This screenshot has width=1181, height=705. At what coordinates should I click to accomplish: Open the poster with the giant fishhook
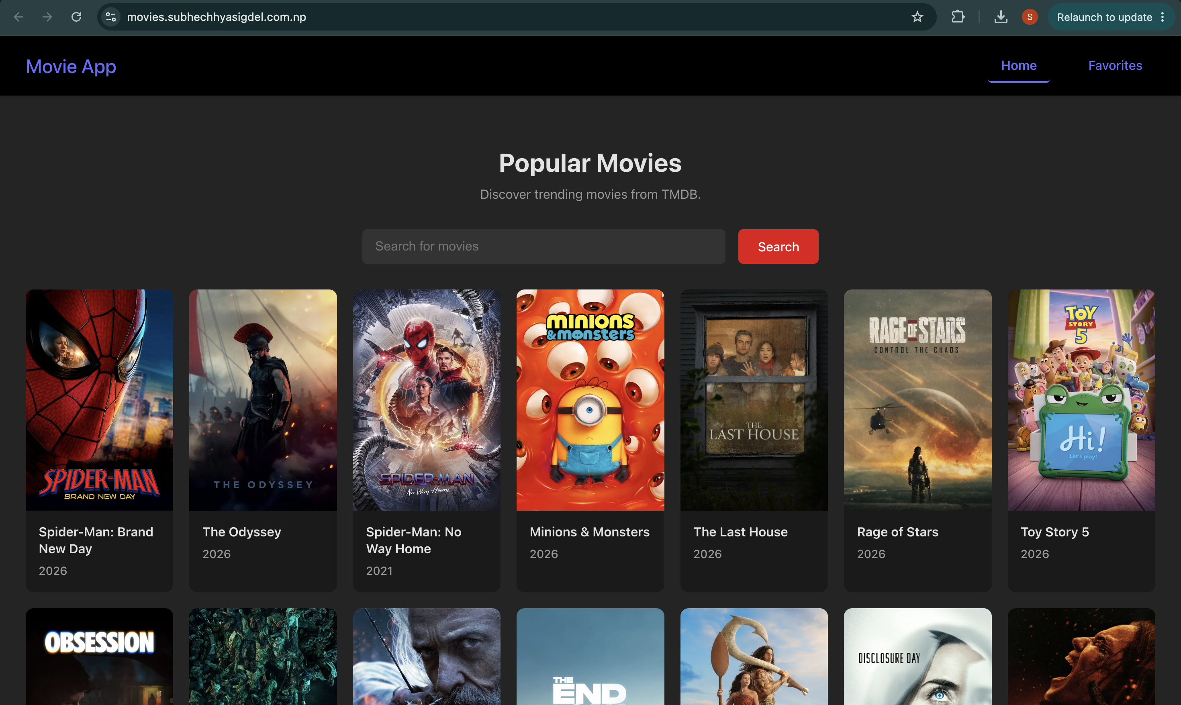[754, 656]
